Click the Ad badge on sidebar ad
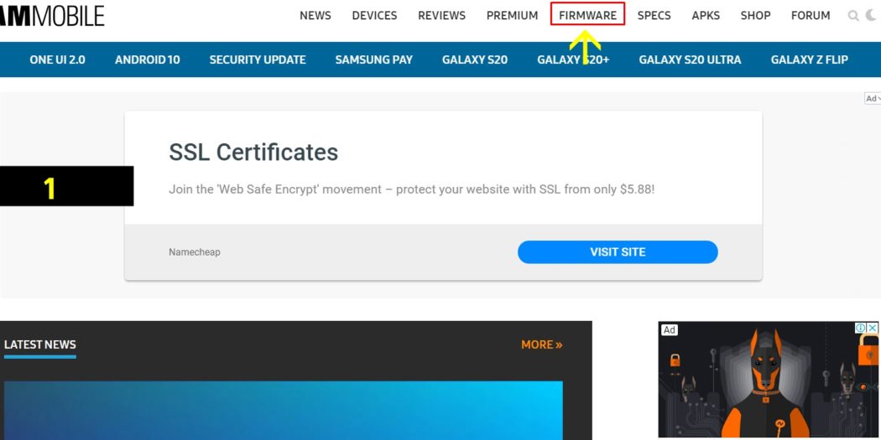Image resolution: width=881 pixels, height=440 pixels. point(670,330)
